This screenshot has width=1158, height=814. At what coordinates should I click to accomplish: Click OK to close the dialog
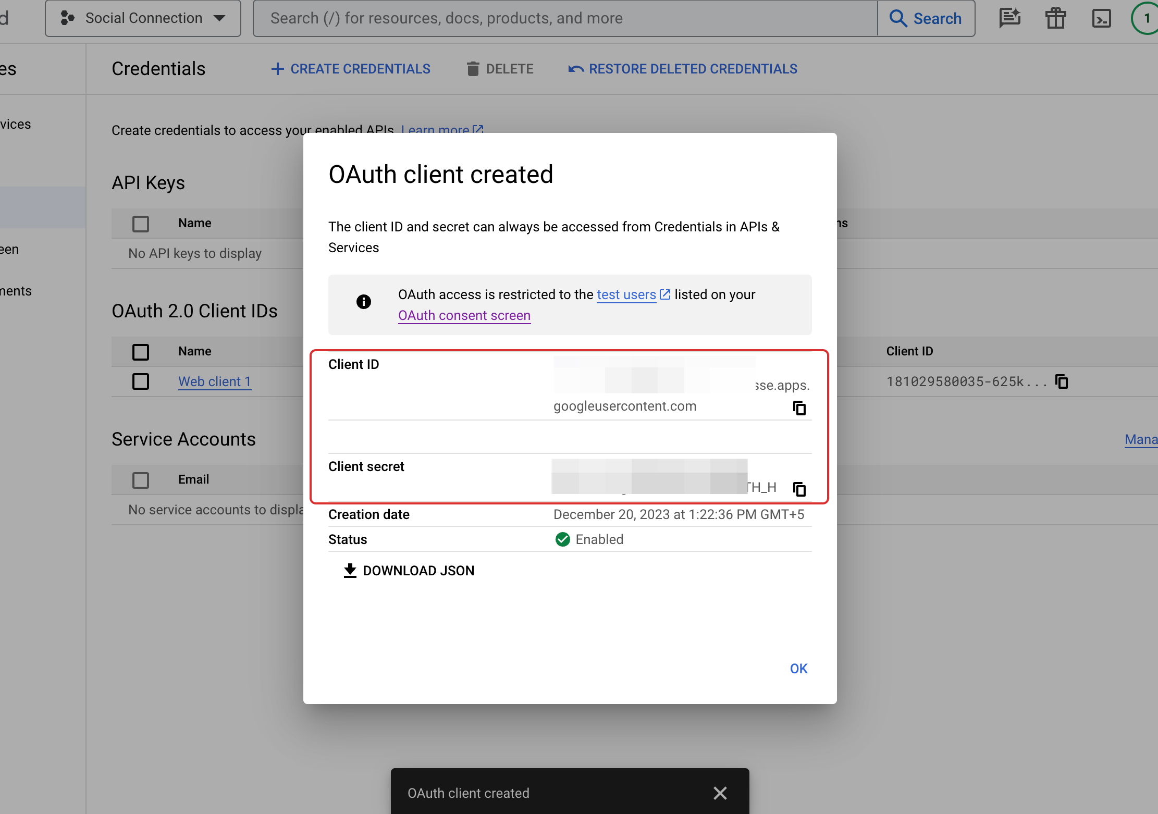[x=798, y=669]
